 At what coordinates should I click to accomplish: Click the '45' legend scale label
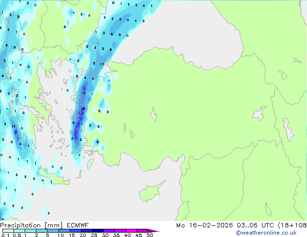(x=138, y=235)
